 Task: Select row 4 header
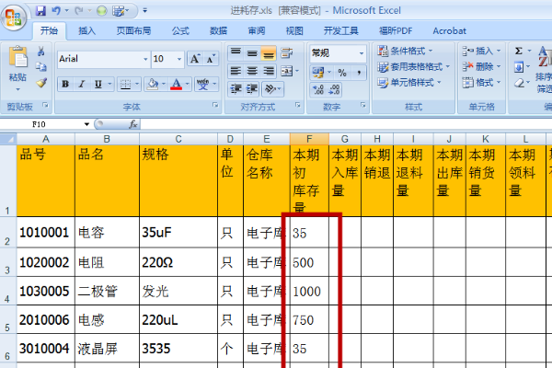click(7, 292)
